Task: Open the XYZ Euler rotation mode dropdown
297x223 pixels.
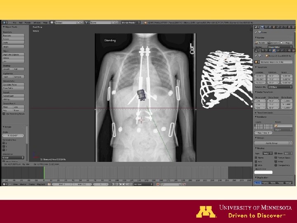Action: 280,87
